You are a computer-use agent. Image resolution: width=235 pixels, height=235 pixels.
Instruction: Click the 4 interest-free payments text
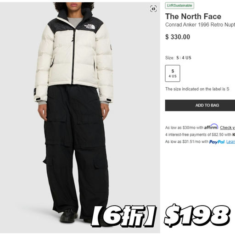198,134
